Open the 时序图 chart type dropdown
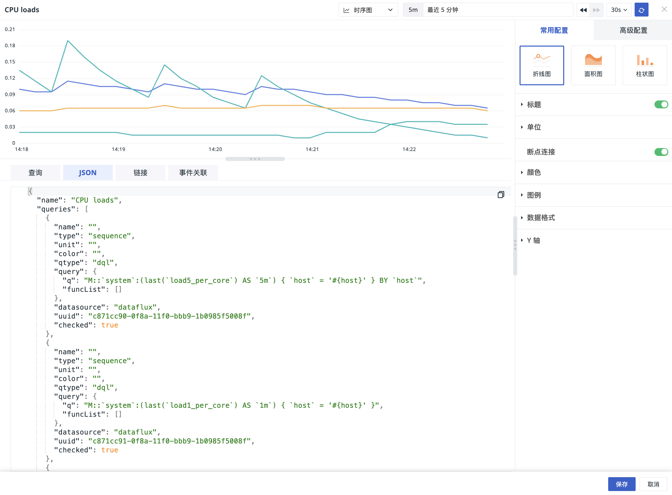The image size is (672, 495). click(x=368, y=10)
